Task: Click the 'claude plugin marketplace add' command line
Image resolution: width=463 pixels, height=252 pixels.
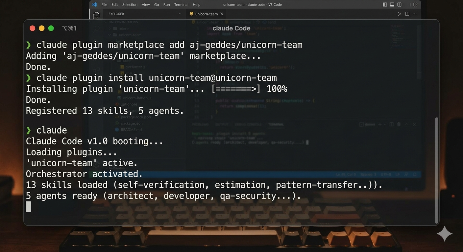Action: click(x=164, y=45)
